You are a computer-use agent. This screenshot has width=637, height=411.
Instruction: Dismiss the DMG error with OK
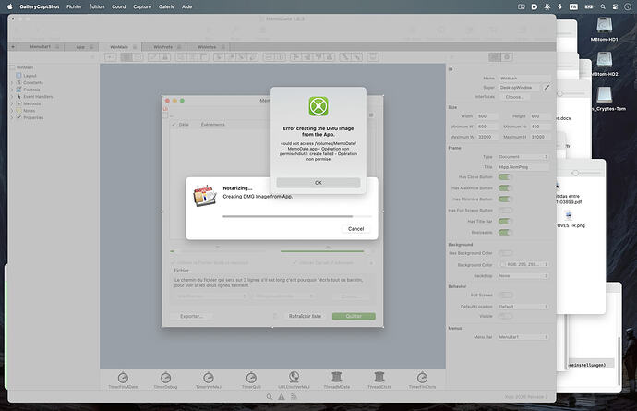[318, 183]
